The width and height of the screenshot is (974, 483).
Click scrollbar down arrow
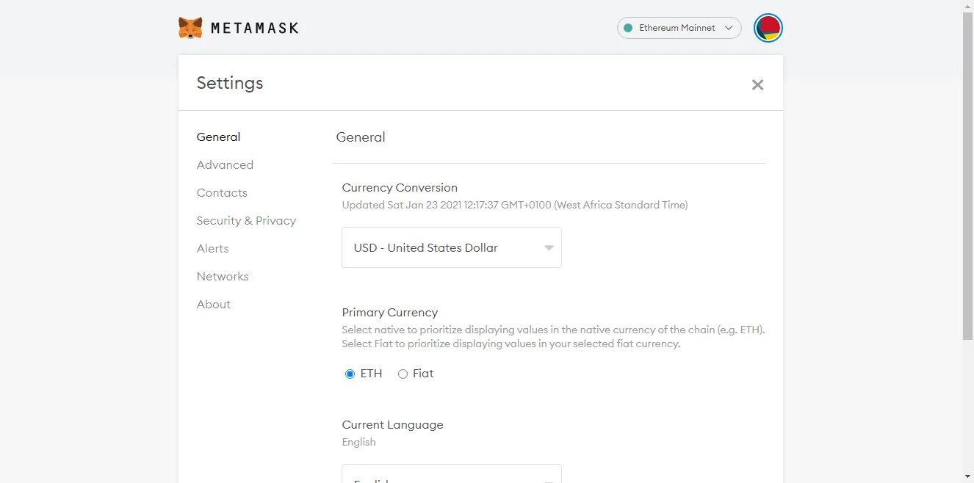tap(967, 477)
